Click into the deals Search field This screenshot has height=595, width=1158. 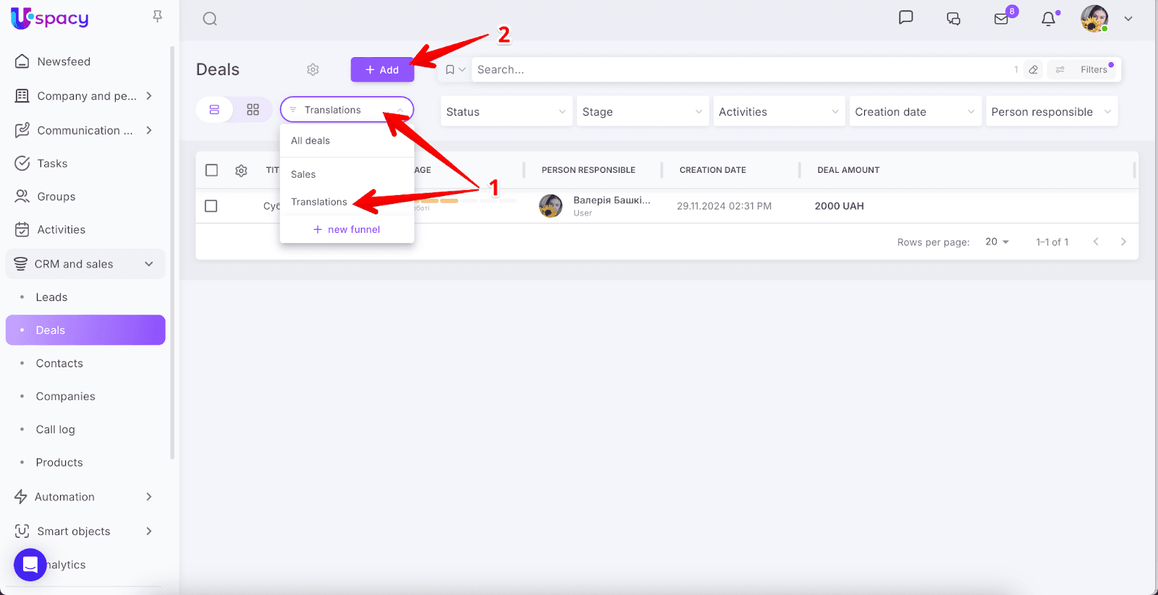(738, 70)
